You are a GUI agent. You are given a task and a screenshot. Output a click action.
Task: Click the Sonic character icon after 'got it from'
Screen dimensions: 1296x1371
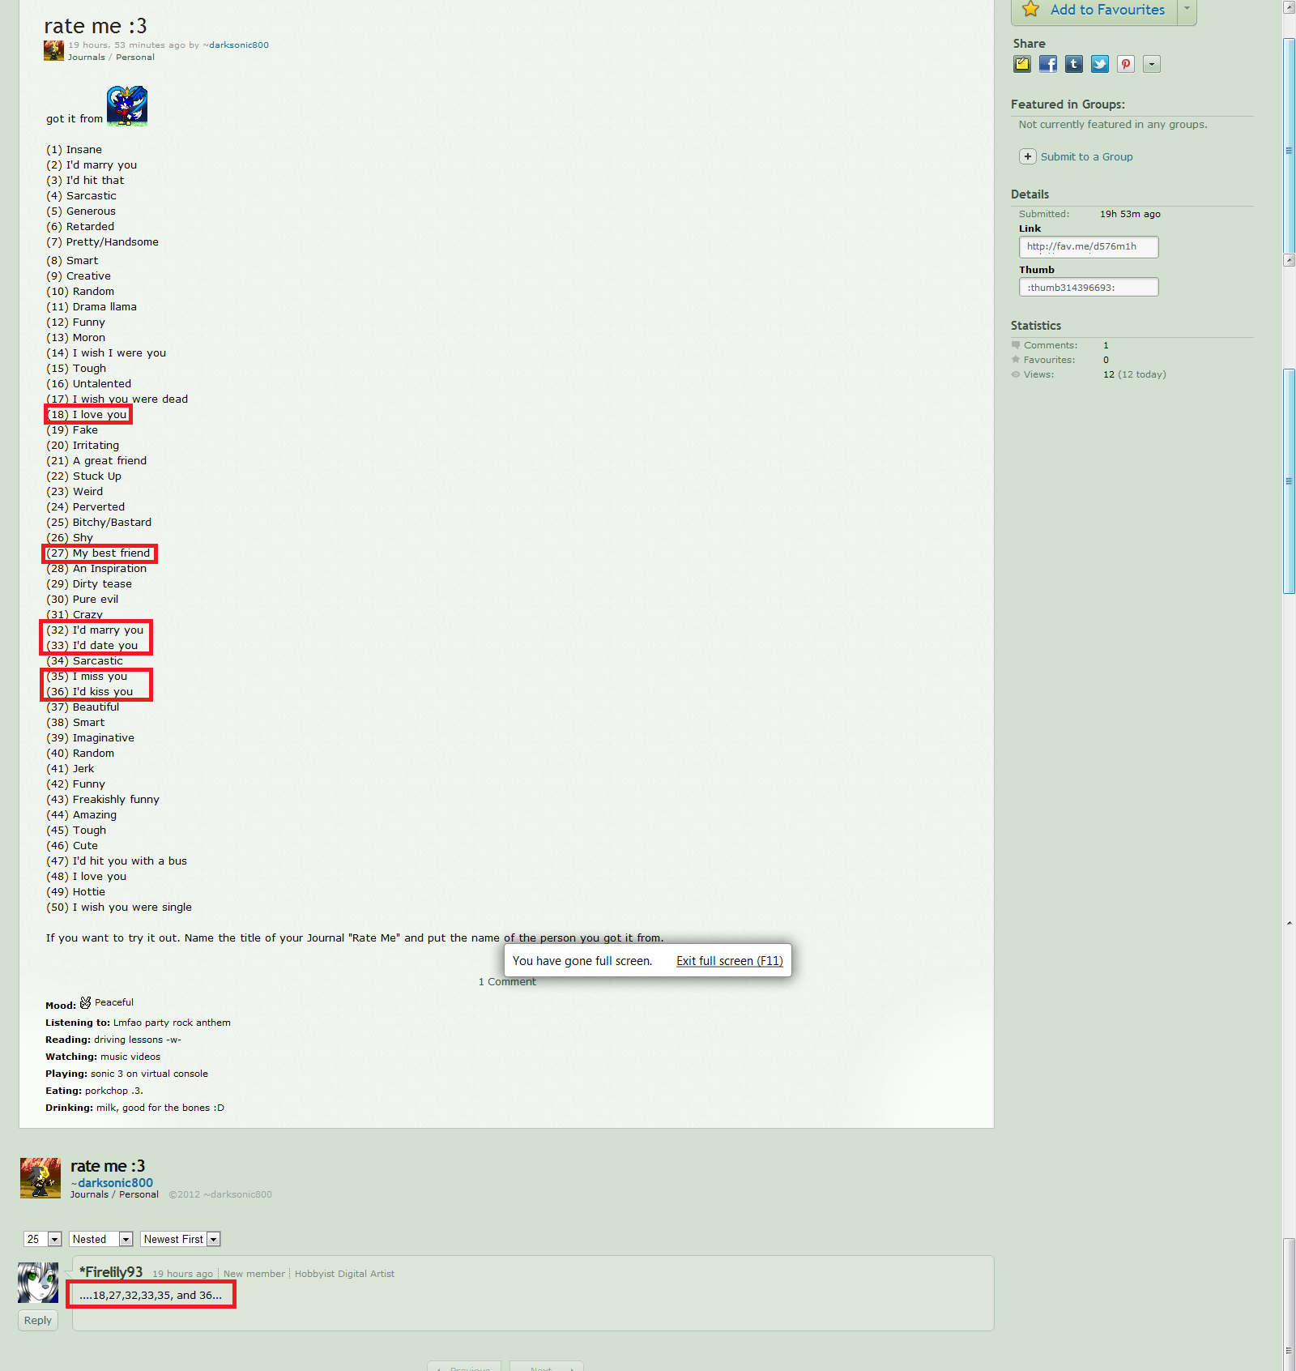coord(127,106)
